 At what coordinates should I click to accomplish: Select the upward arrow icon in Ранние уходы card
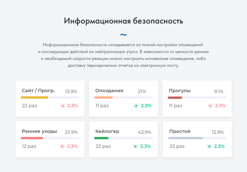63,146
